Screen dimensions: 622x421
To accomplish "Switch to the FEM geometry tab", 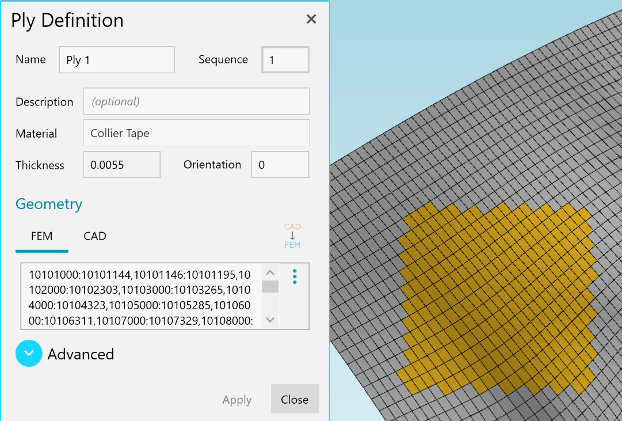I will pyautogui.click(x=41, y=236).
